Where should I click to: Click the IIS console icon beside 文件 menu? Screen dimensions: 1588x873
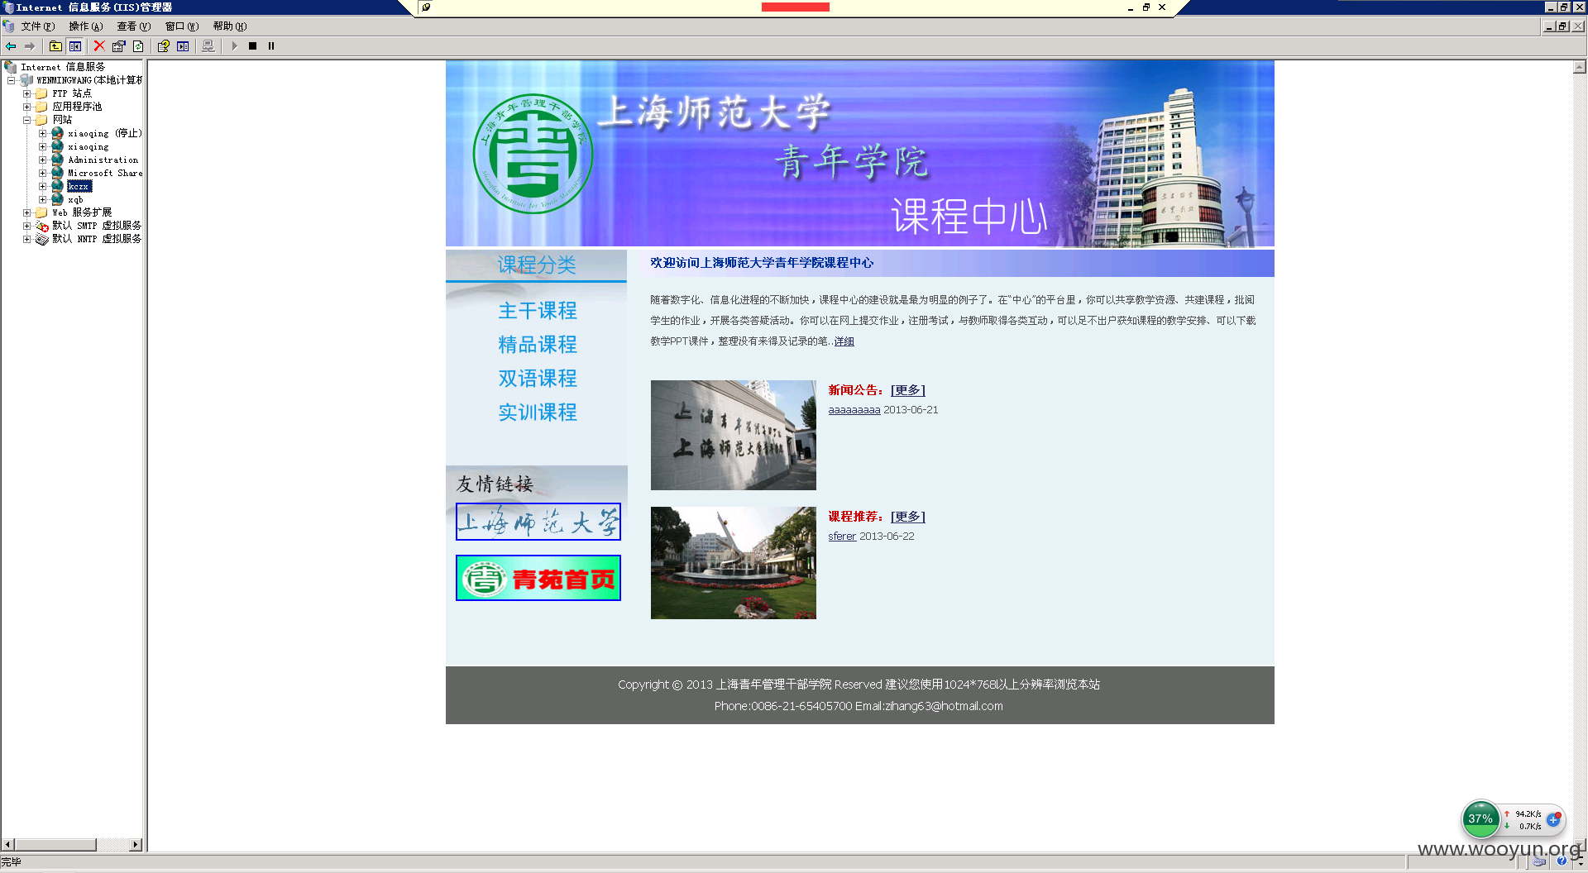point(8,26)
